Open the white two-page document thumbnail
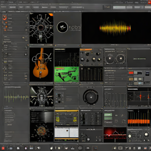This screenshot has height=151, width=151. [67, 133]
